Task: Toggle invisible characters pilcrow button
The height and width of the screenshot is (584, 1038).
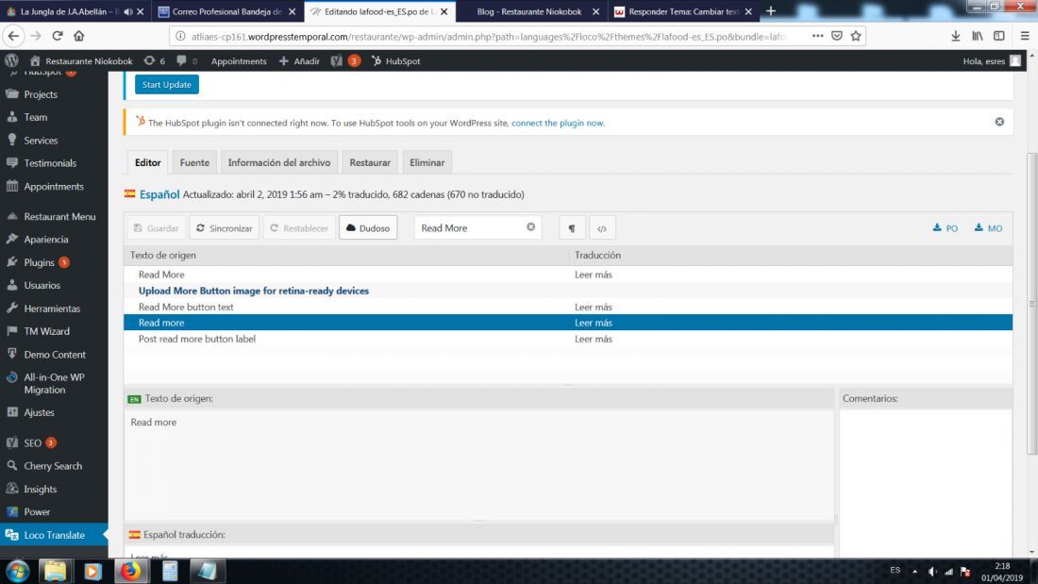Action: [572, 227]
